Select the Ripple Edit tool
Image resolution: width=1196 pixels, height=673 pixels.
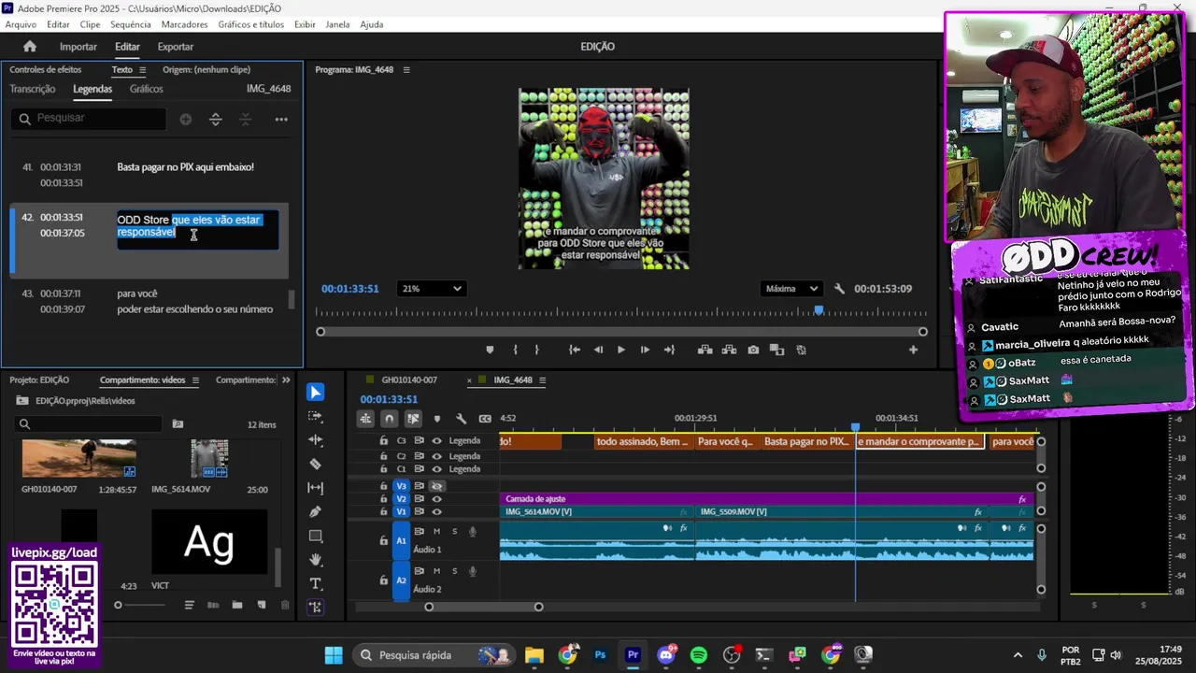316,440
